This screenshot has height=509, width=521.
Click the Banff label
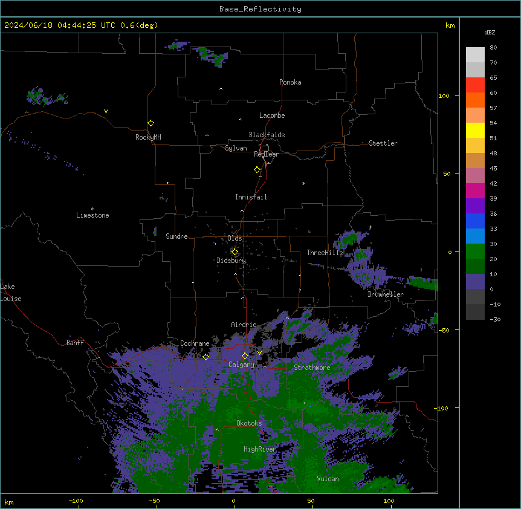(75, 343)
